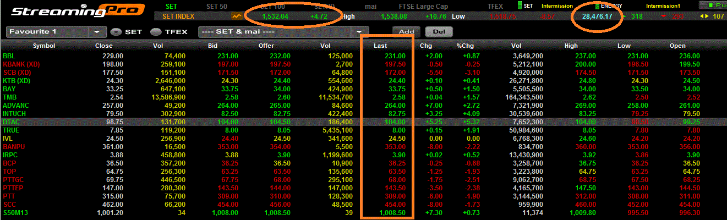This screenshot has width=727, height=220.
Task: Select the ADVANC symbol
Action: point(16,106)
